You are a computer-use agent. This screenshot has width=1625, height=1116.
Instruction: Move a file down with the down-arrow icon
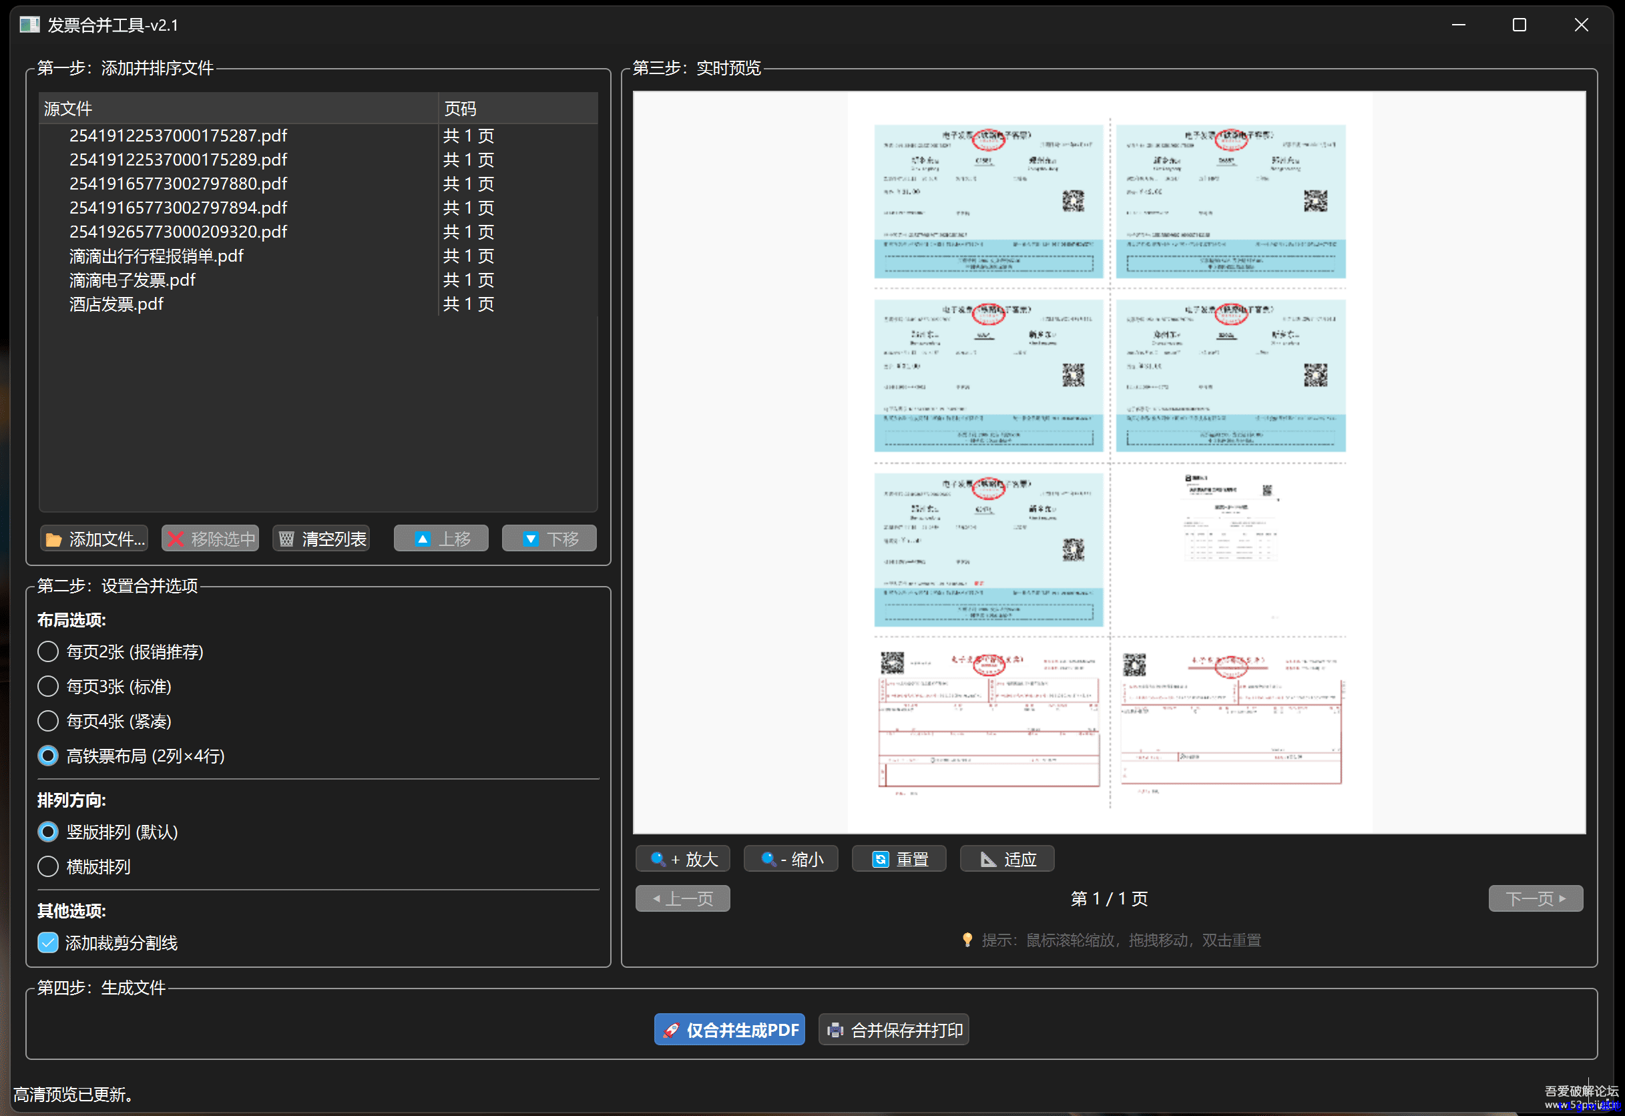(530, 539)
